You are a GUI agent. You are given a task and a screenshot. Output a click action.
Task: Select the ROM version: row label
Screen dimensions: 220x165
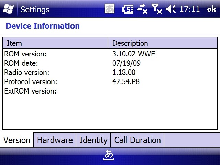tap(25, 54)
